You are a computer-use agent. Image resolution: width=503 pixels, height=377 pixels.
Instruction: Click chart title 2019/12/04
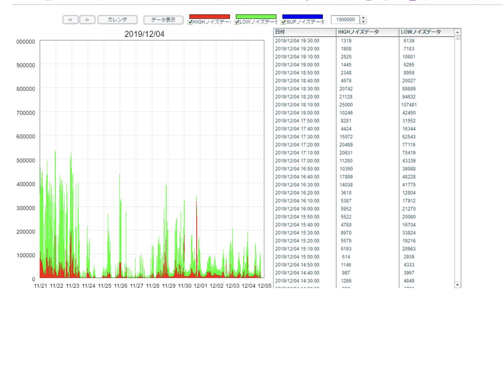point(145,34)
